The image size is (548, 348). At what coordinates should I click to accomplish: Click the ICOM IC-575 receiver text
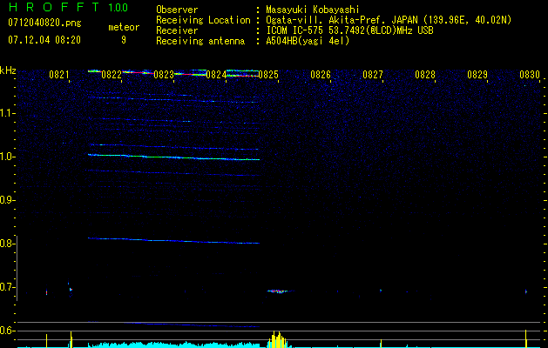(349, 30)
